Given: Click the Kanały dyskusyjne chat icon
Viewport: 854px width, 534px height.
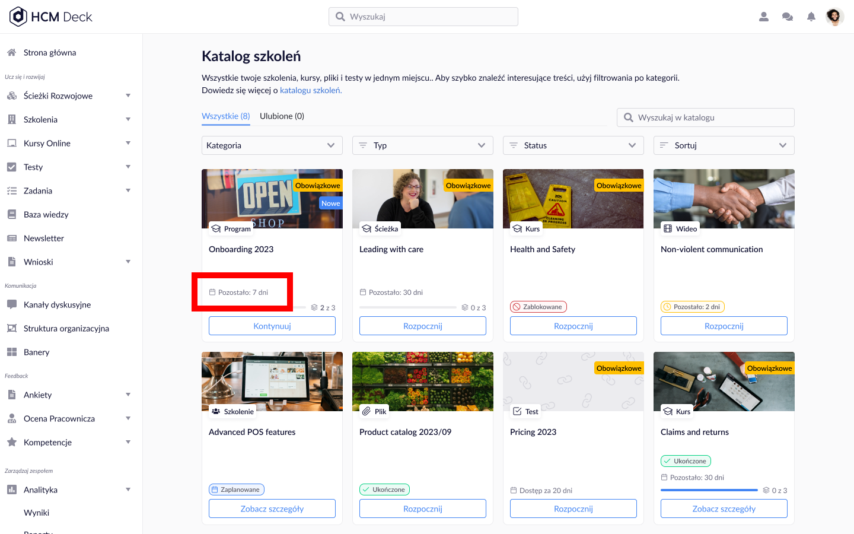Looking at the screenshot, I should pos(11,304).
